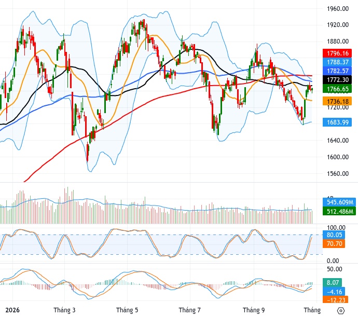The image size is (358, 317).
Task: Click the 100.00 stochastic axis label
Action: (x=336, y=227)
